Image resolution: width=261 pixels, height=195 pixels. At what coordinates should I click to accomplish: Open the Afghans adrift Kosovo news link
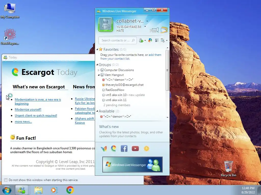coord(85,121)
